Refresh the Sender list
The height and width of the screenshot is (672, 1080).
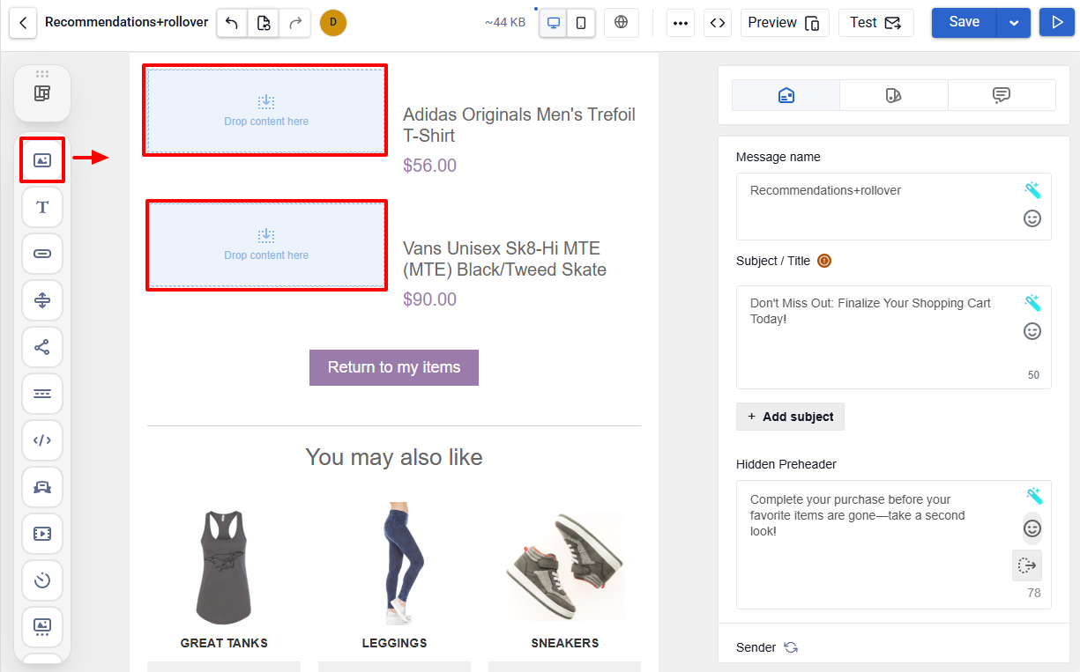click(x=791, y=647)
